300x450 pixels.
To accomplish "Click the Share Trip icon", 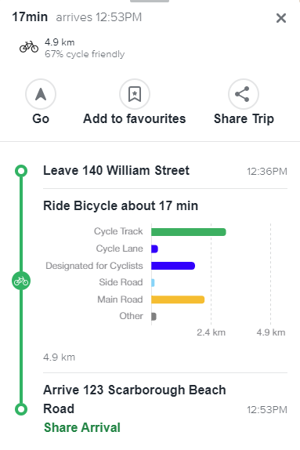I will (x=244, y=94).
